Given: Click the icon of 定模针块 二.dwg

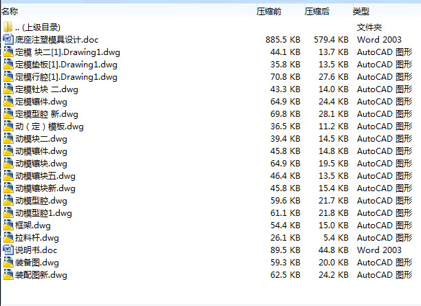Looking at the screenshot, I should [x=8, y=89].
